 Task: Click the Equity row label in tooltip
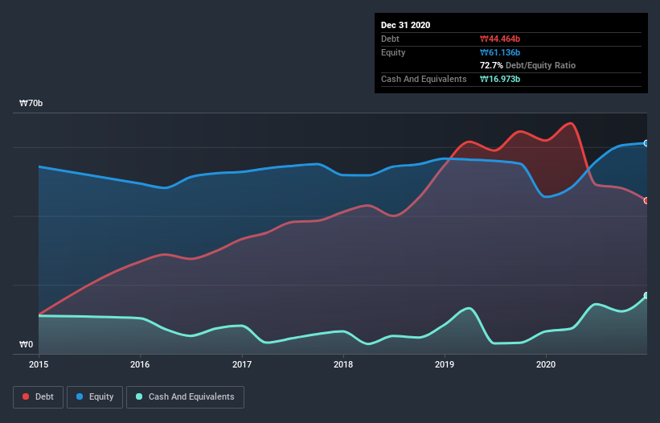(x=393, y=52)
